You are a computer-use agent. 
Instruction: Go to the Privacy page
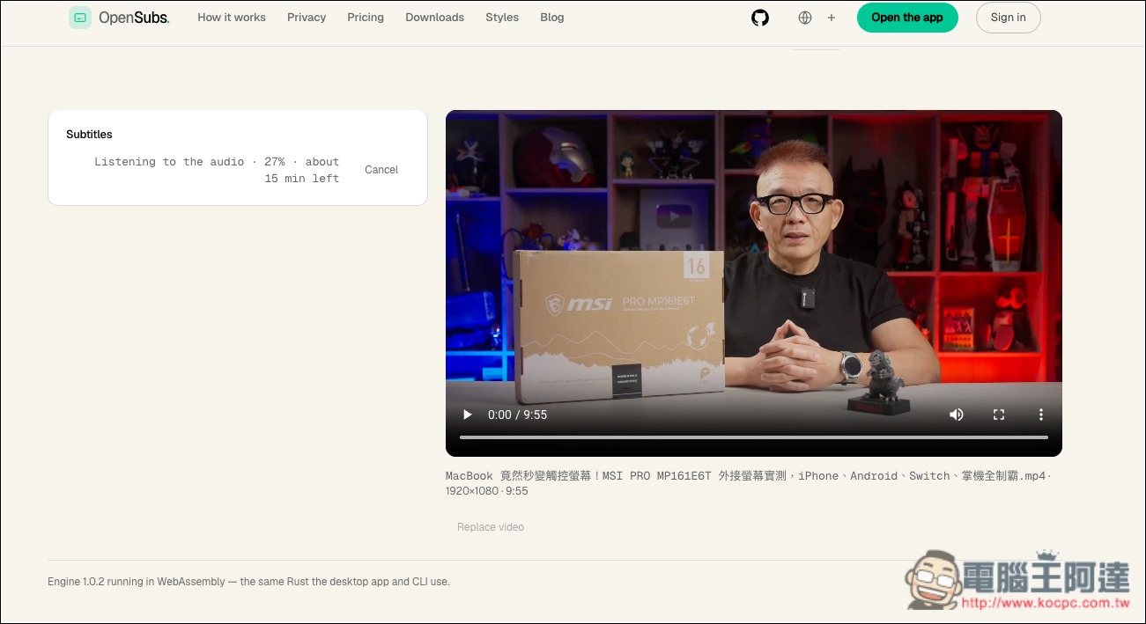pos(307,18)
